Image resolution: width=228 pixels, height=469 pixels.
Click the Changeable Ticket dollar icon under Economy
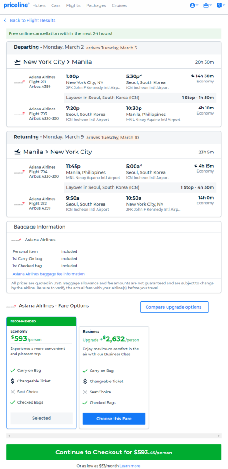[x=12, y=381]
